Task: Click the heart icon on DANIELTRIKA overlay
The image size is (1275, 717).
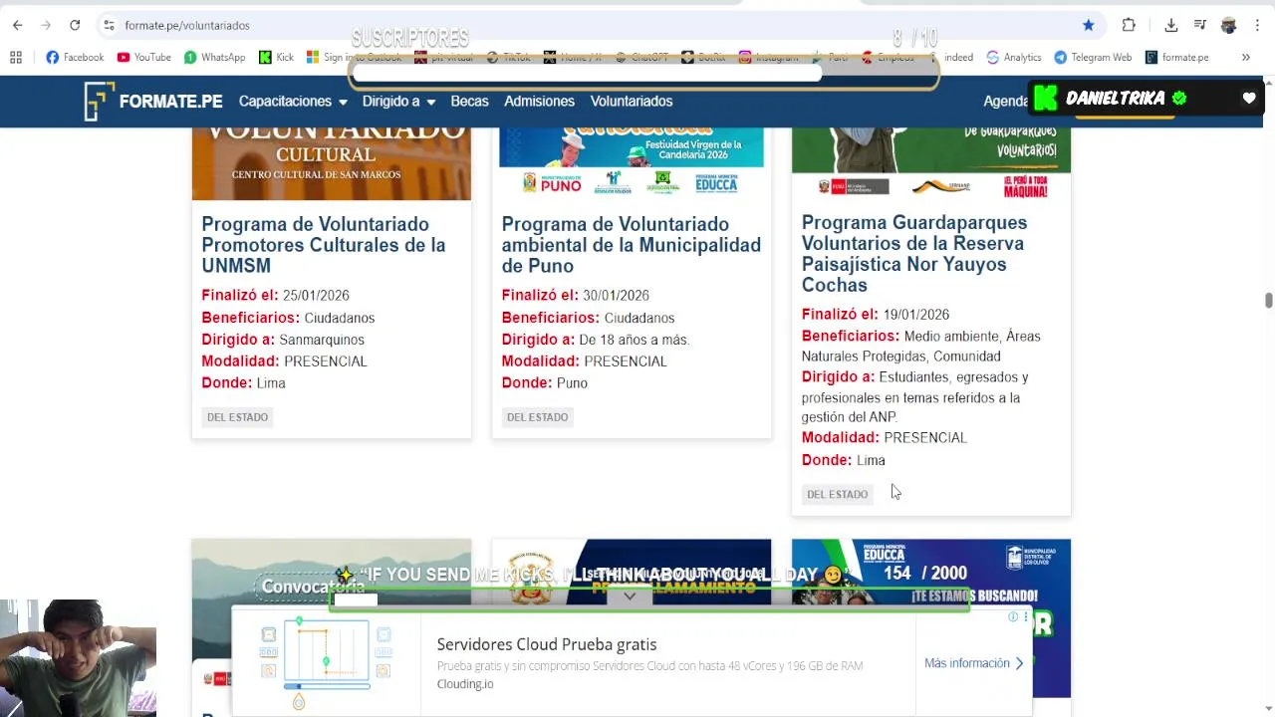Action: tap(1249, 99)
